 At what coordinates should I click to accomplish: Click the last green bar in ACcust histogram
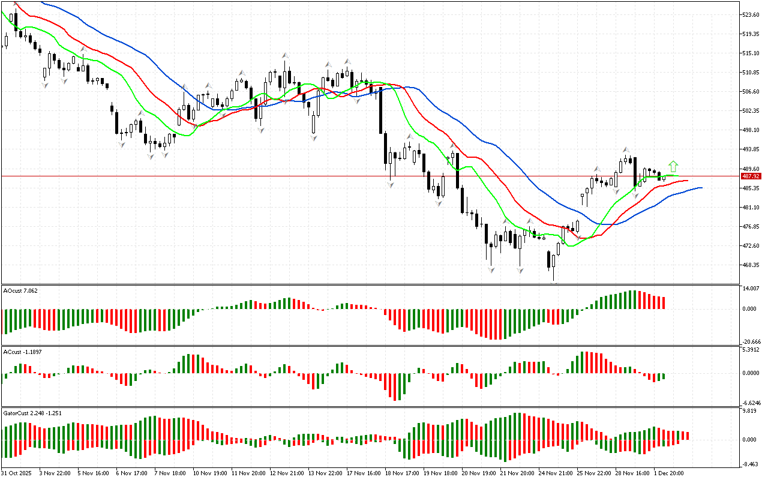coord(664,376)
